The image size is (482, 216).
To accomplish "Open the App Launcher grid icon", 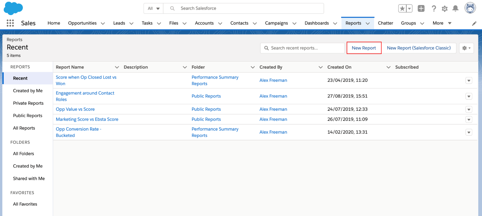I will [x=10, y=23].
